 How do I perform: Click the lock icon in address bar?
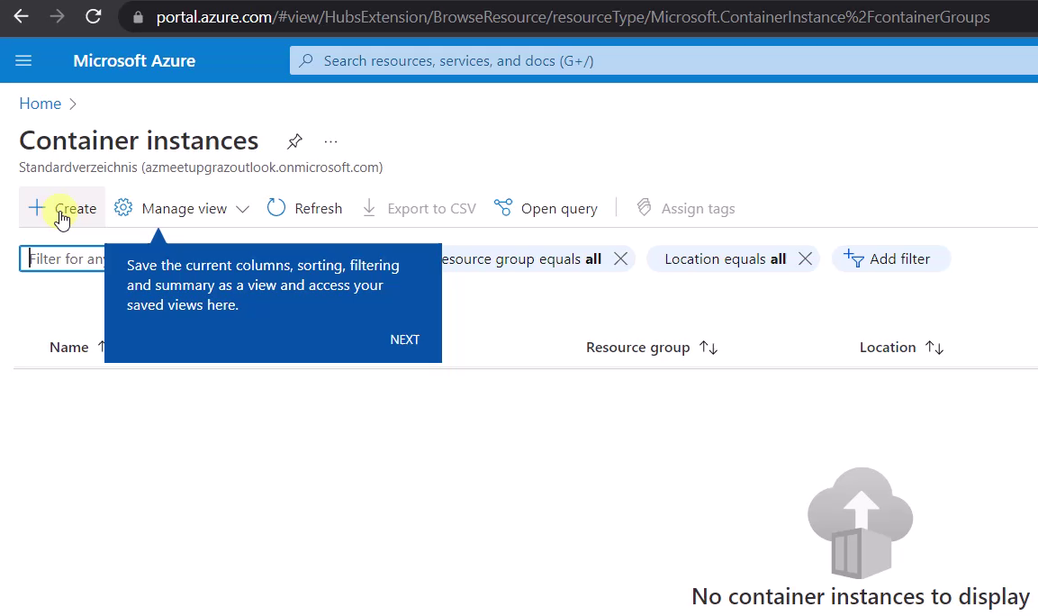(x=138, y=17)
